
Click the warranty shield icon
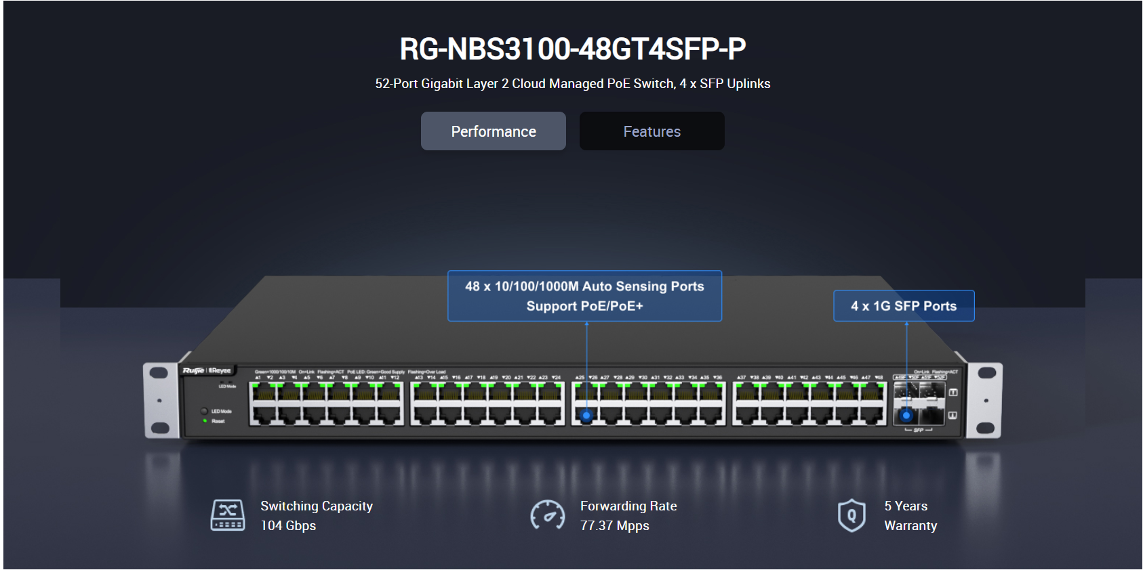851,515
